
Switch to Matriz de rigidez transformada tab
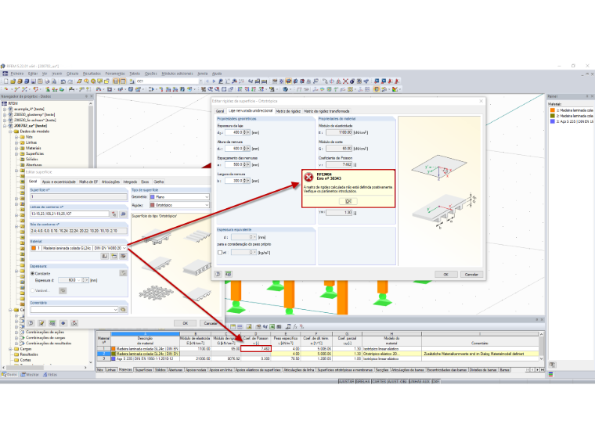[x=326, y=111]
